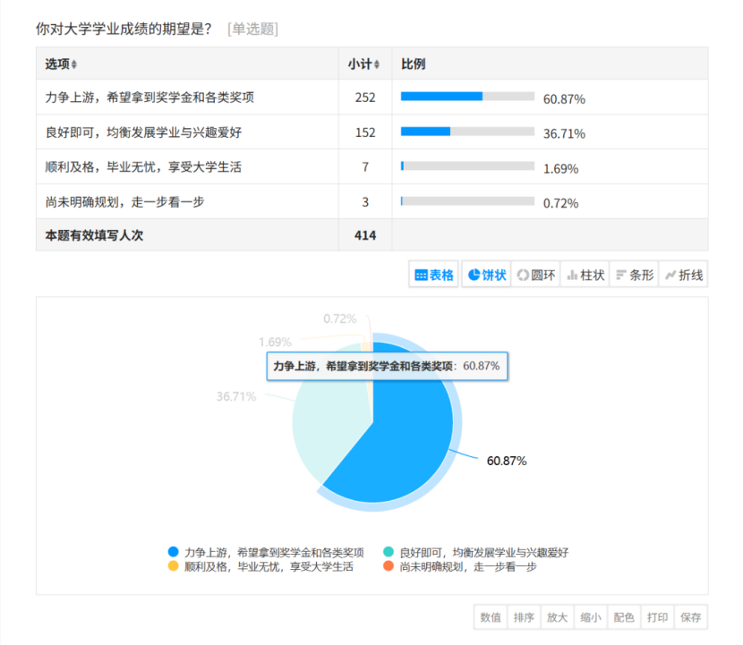
Task: Click 打印 to print the chart
Action: pyautogui.click(x=657, y=617)
